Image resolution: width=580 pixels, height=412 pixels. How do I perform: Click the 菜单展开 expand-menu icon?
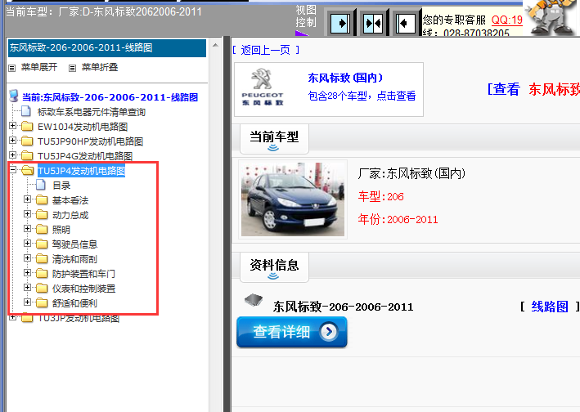[12, 68]
